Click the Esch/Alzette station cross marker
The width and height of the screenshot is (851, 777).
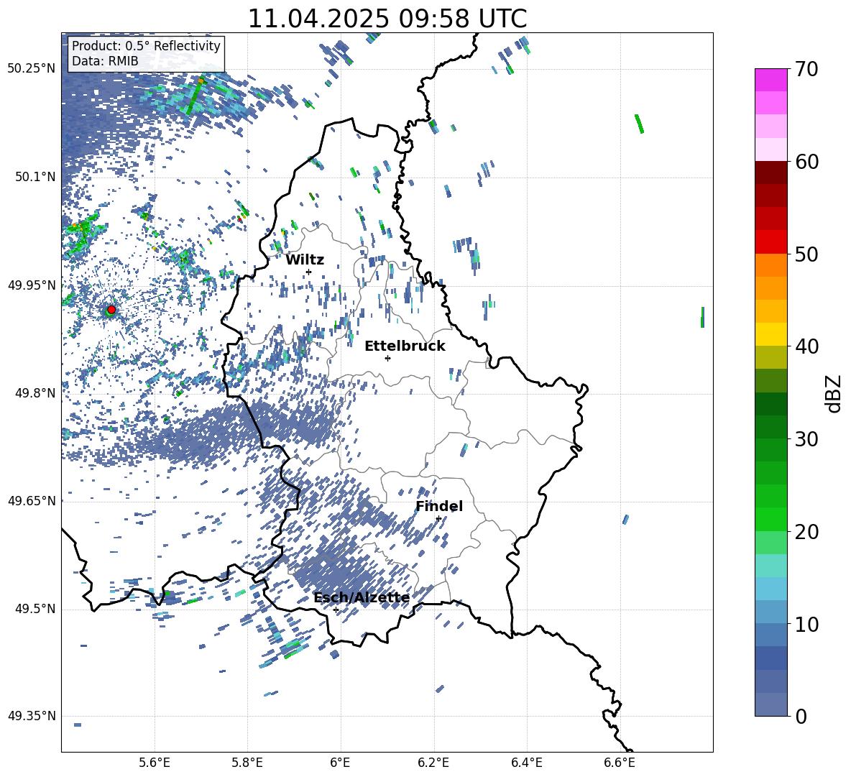[x=336, y=610]
